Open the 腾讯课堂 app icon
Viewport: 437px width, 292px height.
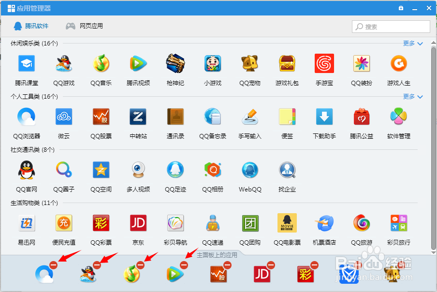(27, 63)
